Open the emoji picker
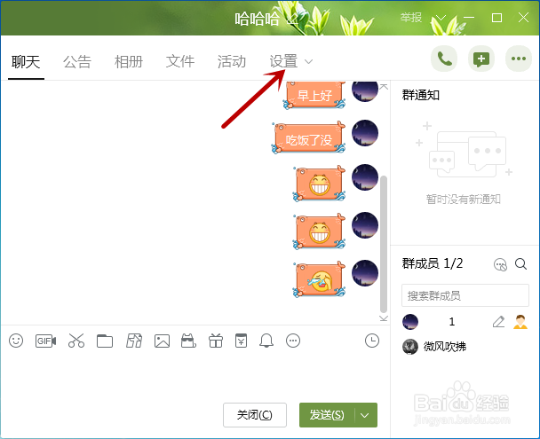The width and height of the screenshot is (540, 439). [16, 341]
